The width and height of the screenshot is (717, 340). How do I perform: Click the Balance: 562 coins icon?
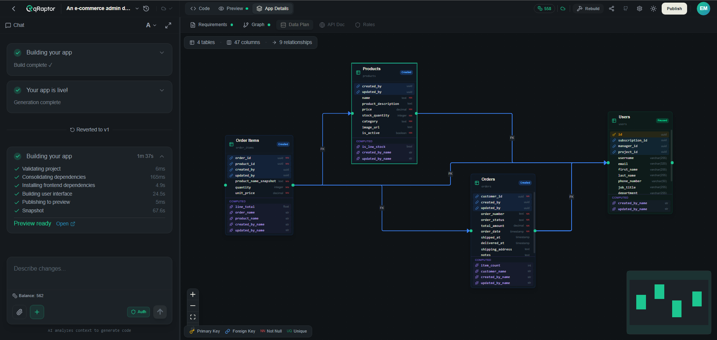15,296
